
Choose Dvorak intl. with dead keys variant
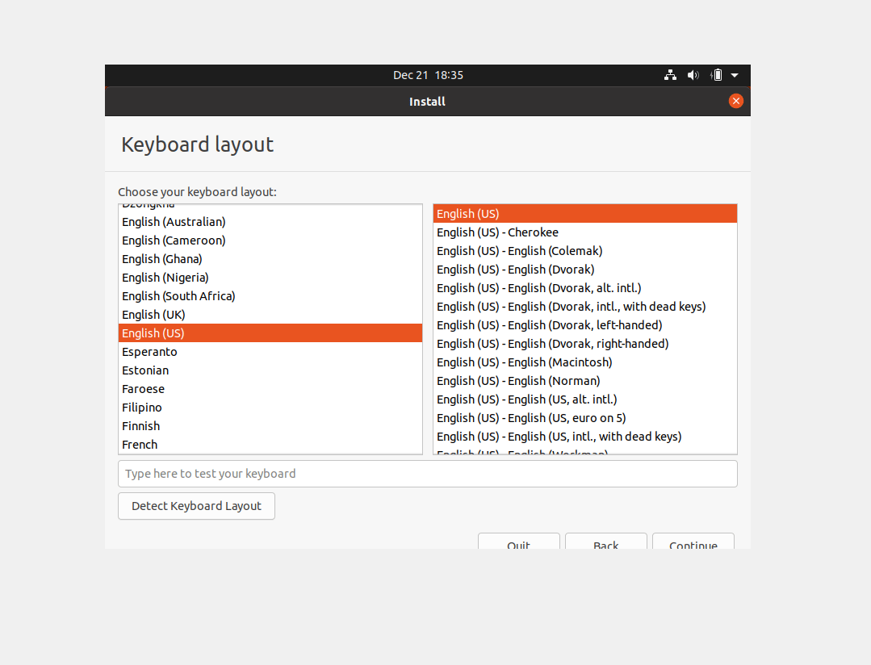click(x=585, y=307)
